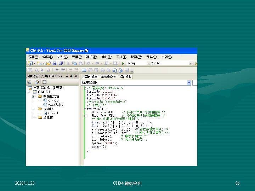
Task: Click the Comment Out Lines icon
Action: tap(70, 70)
